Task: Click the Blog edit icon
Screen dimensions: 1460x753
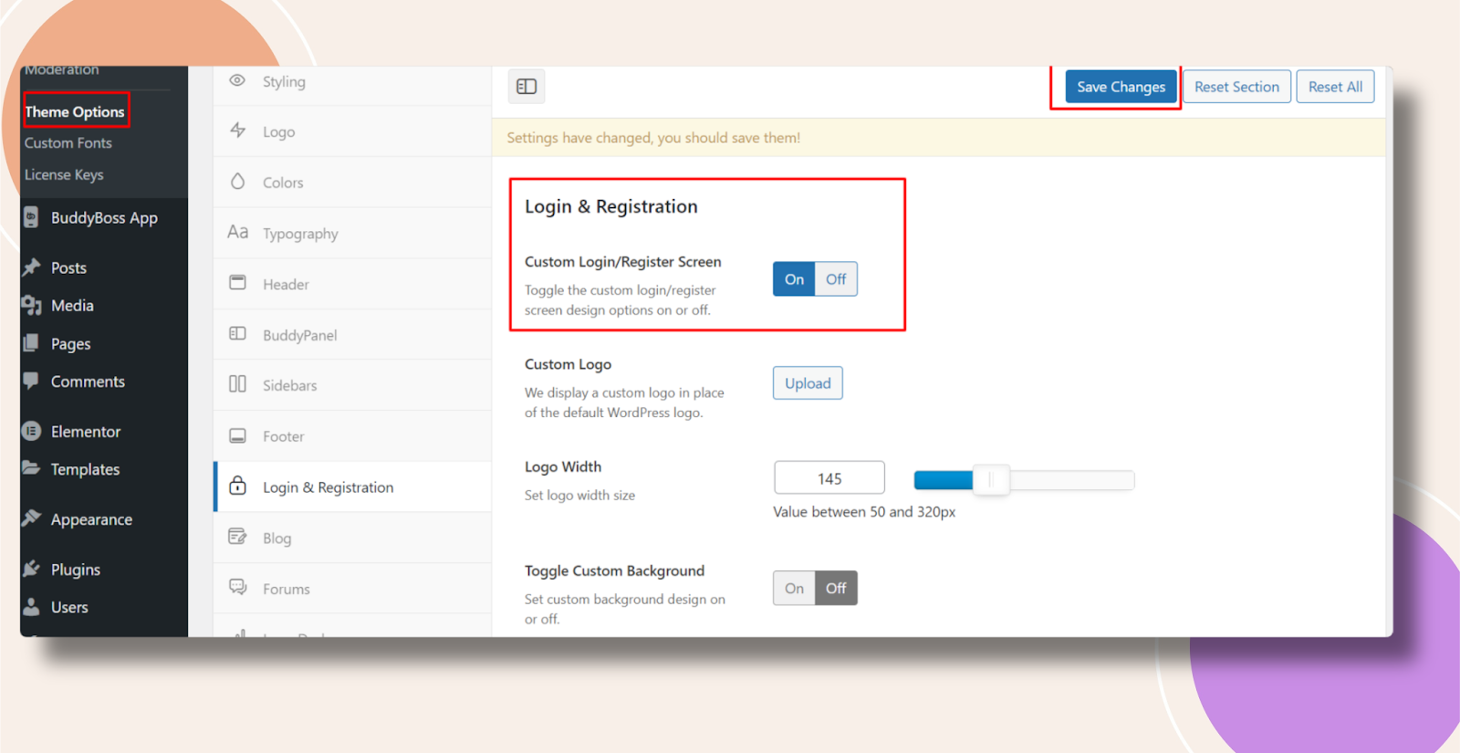Action: click(237, 537)
